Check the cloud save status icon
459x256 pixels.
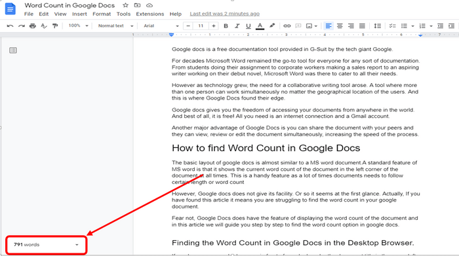tap(150, 5)
